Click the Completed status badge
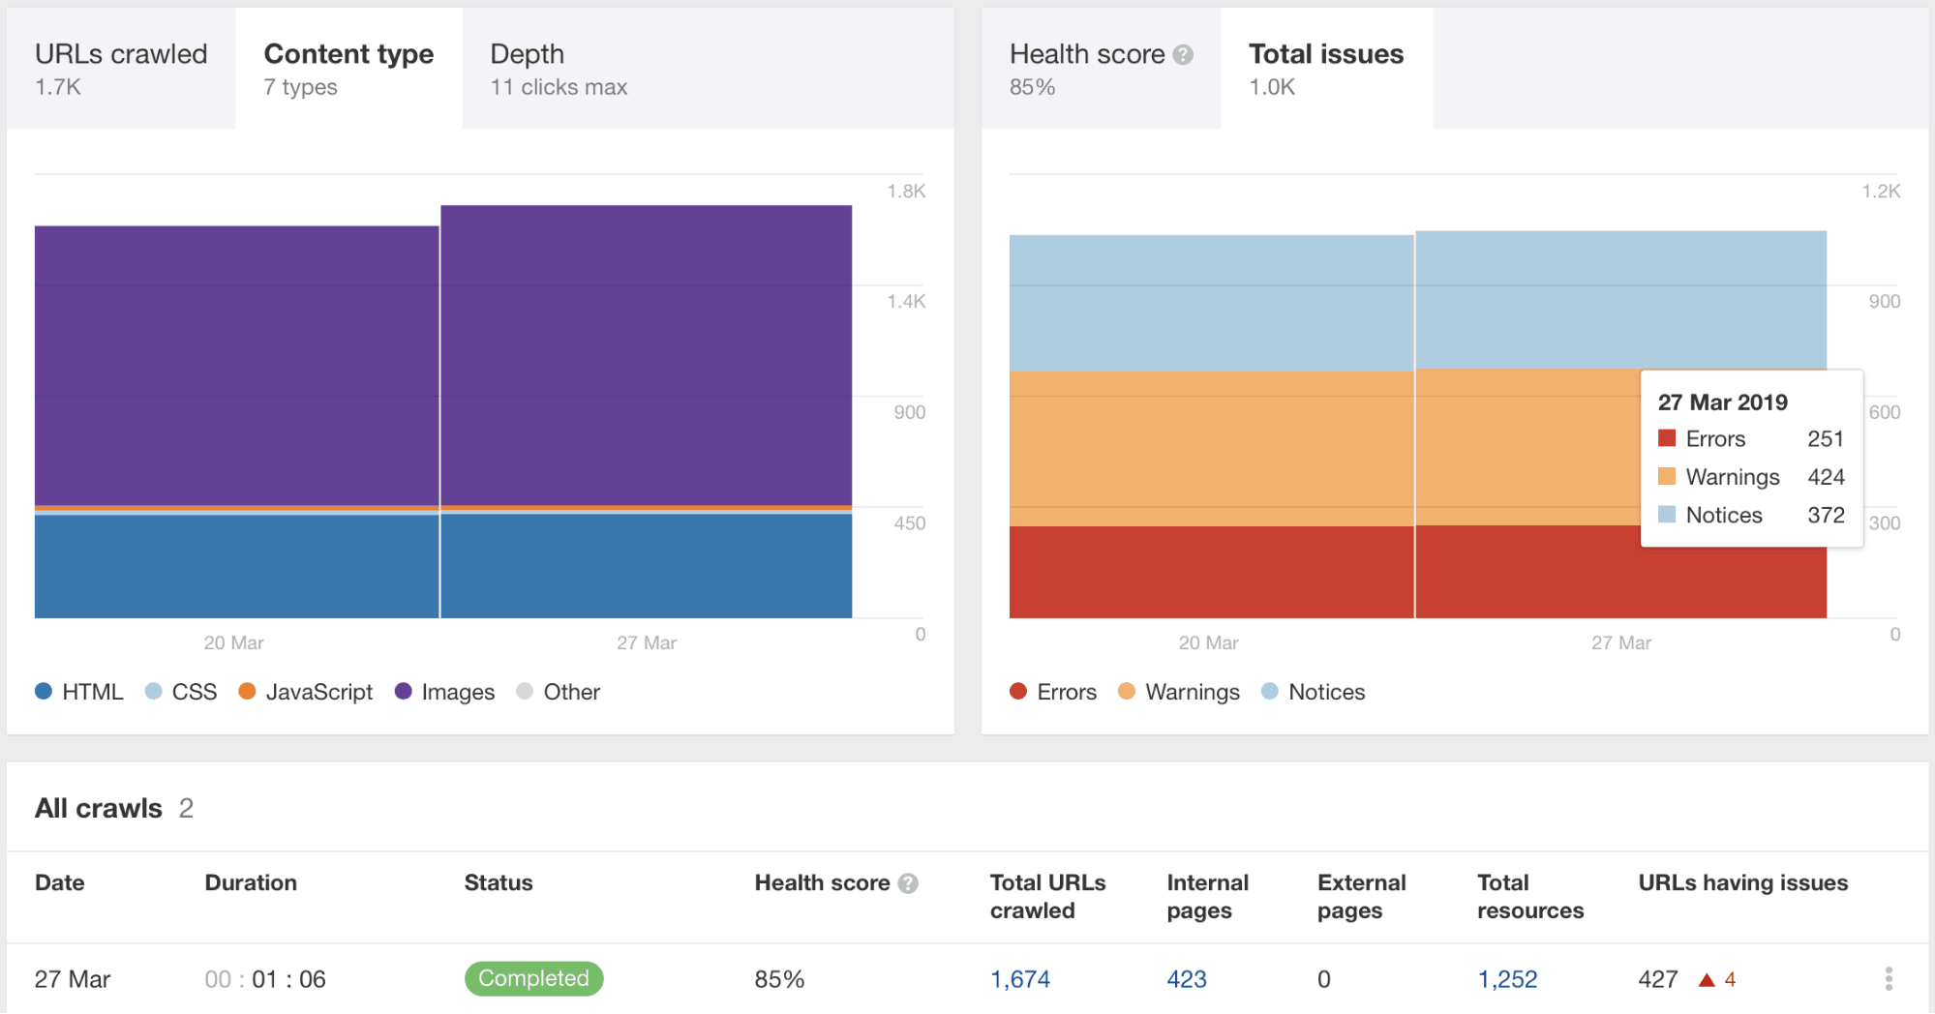The height and width of the screenshot is (1014, 1935). (x=533, y=978)
